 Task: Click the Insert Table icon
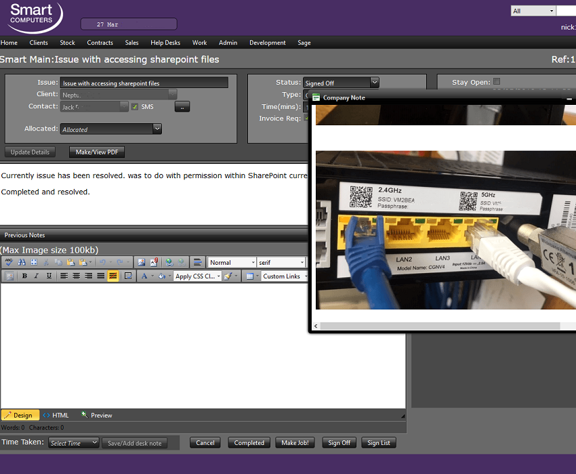coord(249,276)
